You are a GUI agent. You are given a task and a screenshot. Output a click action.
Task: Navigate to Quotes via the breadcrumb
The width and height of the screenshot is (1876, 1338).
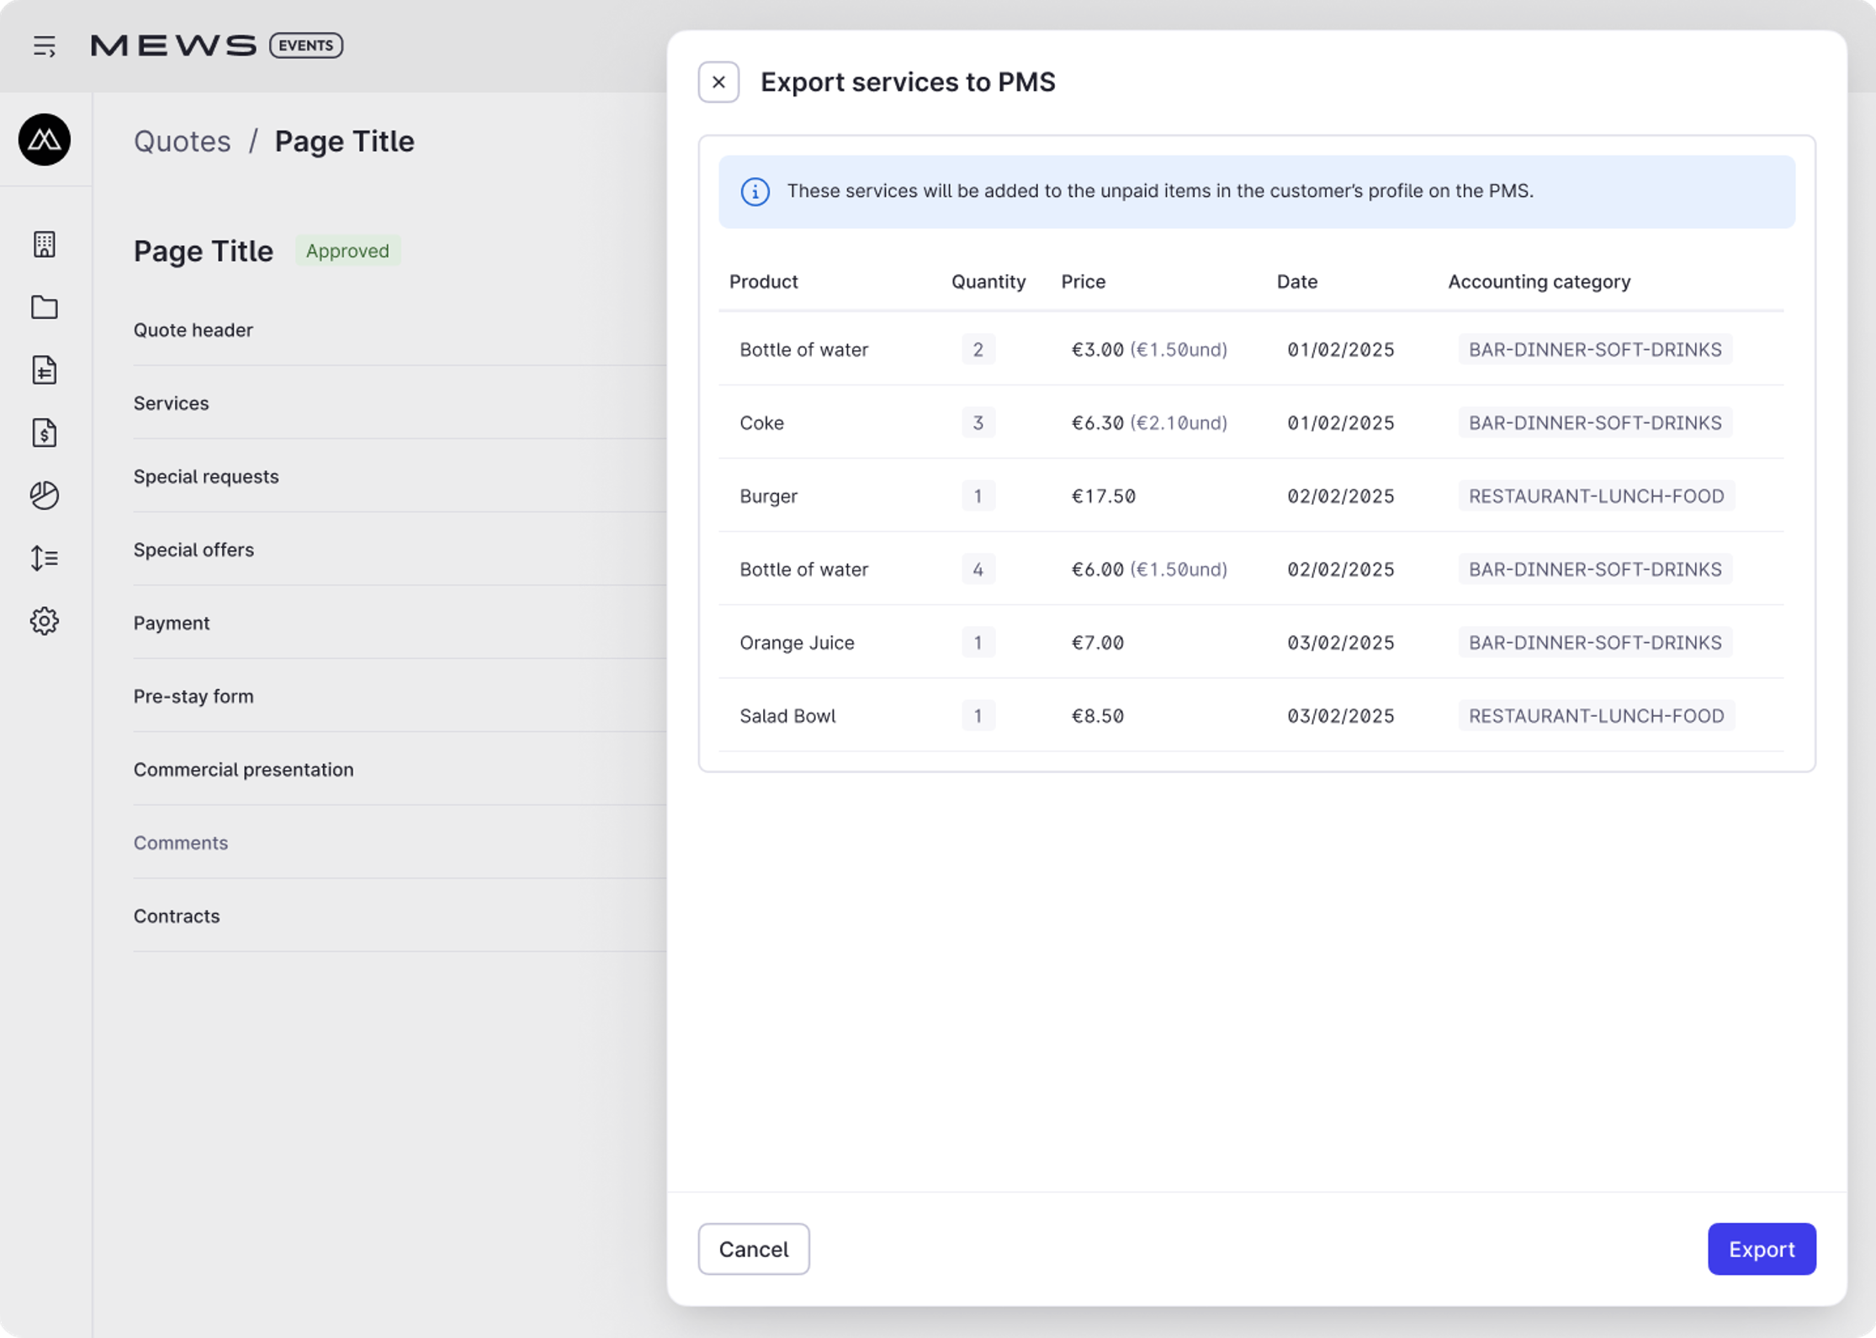182,141
